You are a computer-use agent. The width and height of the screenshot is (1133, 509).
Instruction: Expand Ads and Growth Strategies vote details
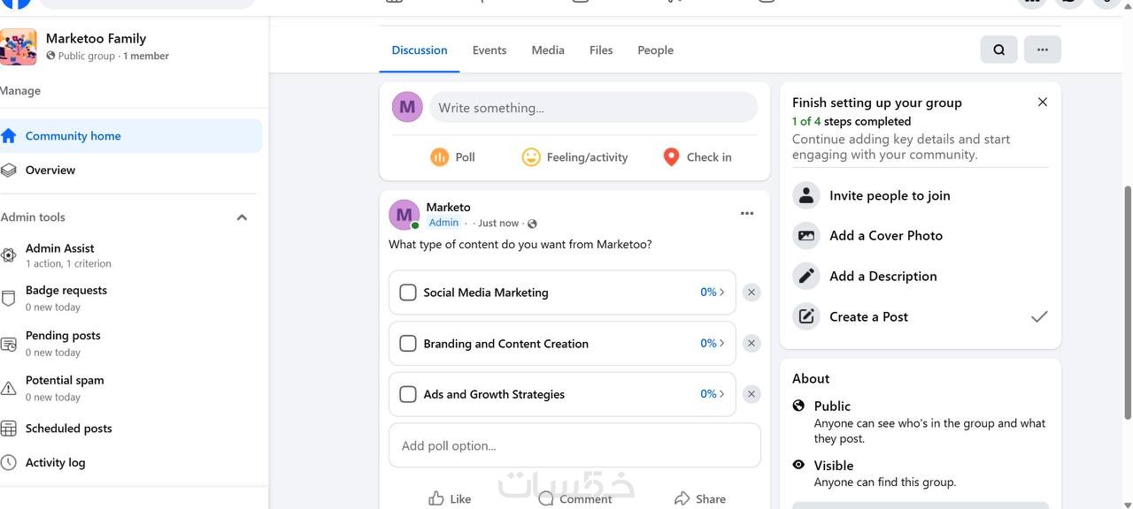tap(713, 394)
